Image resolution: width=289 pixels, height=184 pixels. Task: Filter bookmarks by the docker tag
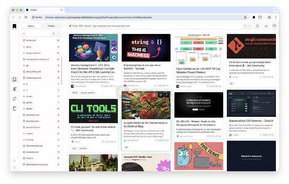29,109
